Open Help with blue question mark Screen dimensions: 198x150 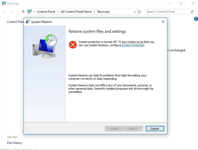[x=196, y=19]
